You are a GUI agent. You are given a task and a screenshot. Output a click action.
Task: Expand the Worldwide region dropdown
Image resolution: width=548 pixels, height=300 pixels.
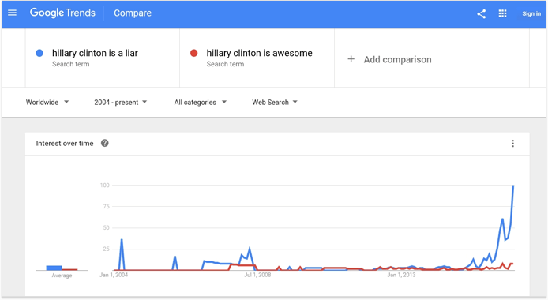coord(47,103)
